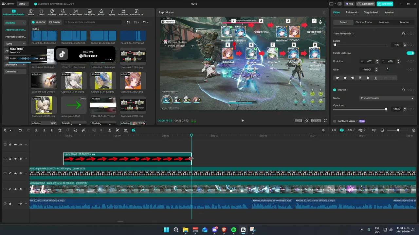
Task: Open the Texto tools tab
Action: point(41,12)
